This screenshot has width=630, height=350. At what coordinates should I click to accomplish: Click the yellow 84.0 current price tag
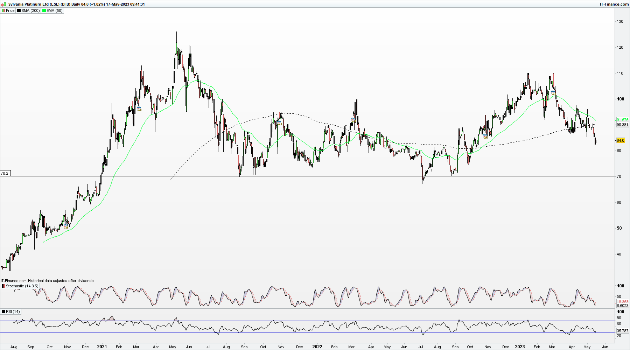pyautogui.click(x=620, y=140)
